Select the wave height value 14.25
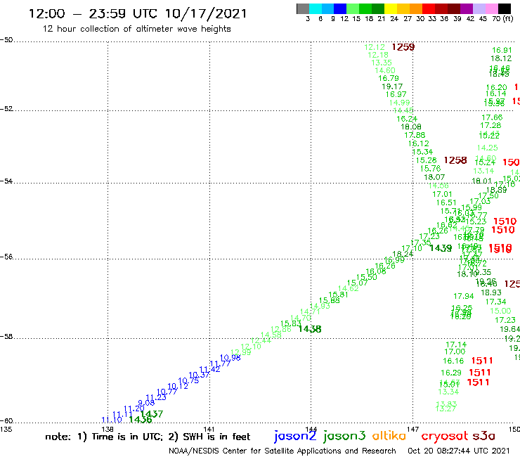The image size is (520, 457). [488, 148]
